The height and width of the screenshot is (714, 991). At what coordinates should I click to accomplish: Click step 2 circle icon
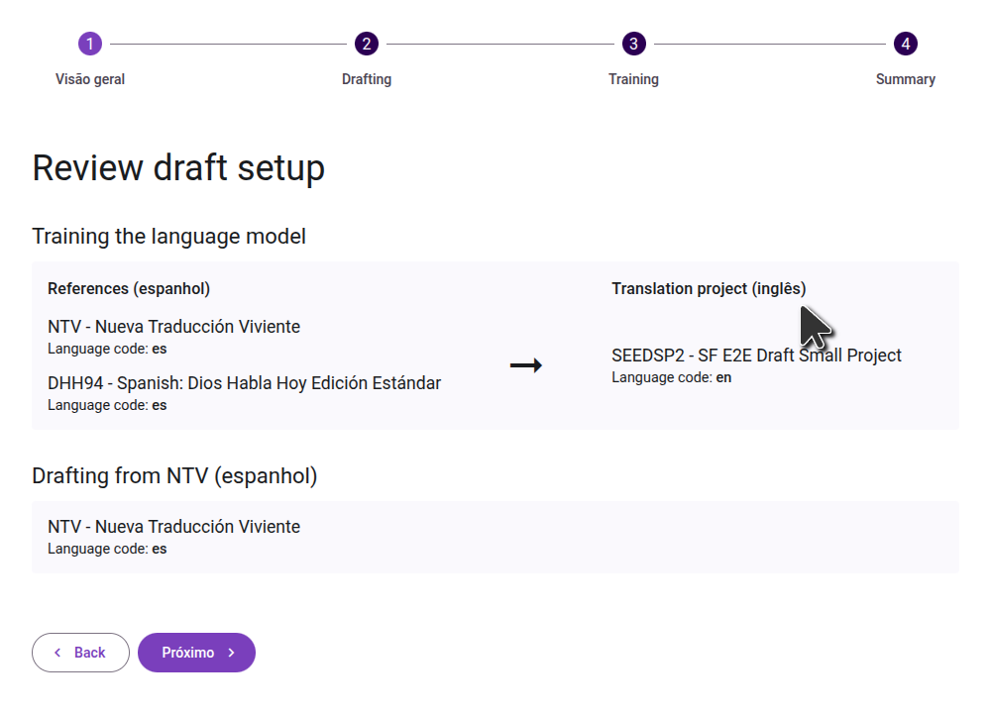pyautogui.click(x=367, y=44)
